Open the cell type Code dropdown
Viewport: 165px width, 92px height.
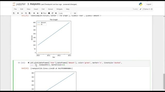pyautogui.click(x=65, y=13)
